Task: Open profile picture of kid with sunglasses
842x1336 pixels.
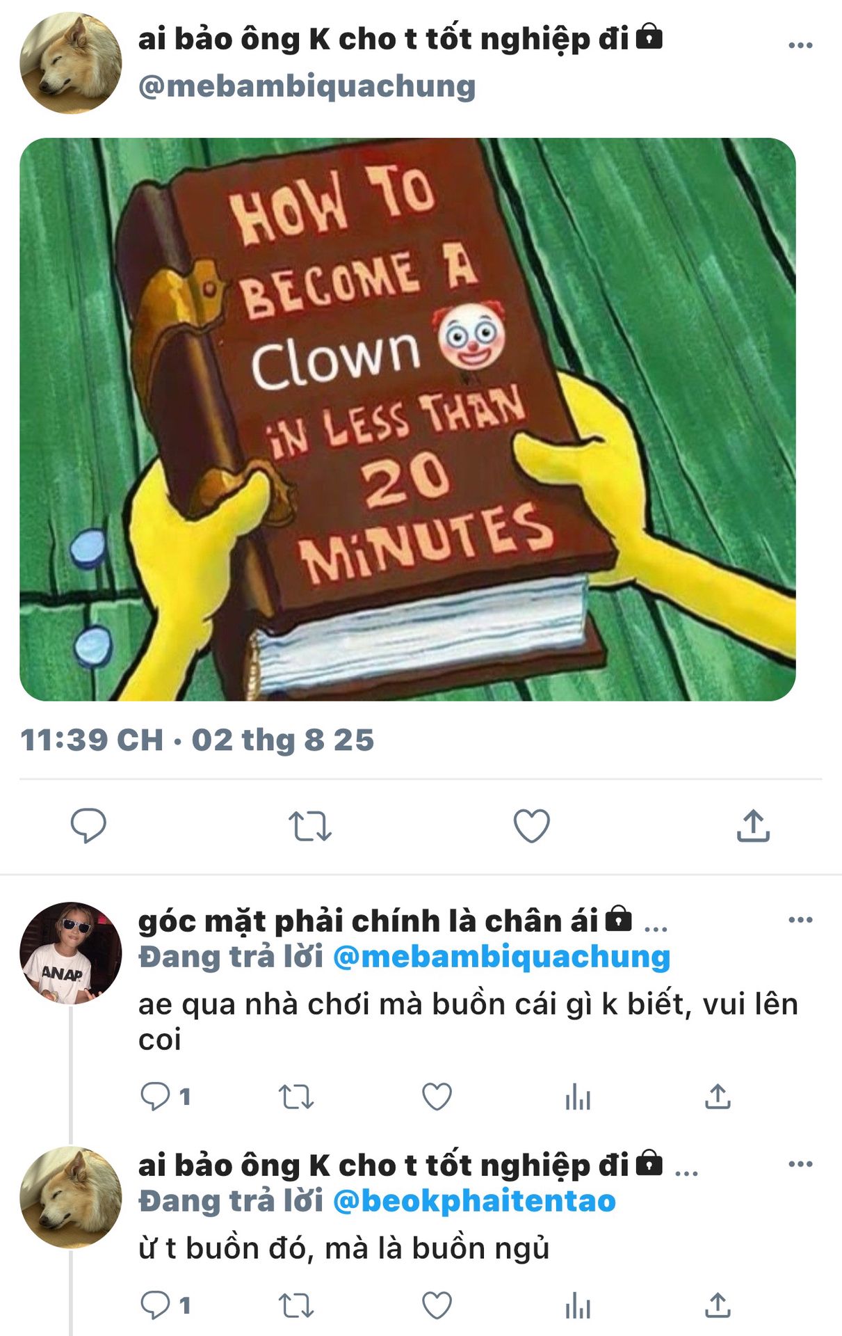Action: coord(71,953)
